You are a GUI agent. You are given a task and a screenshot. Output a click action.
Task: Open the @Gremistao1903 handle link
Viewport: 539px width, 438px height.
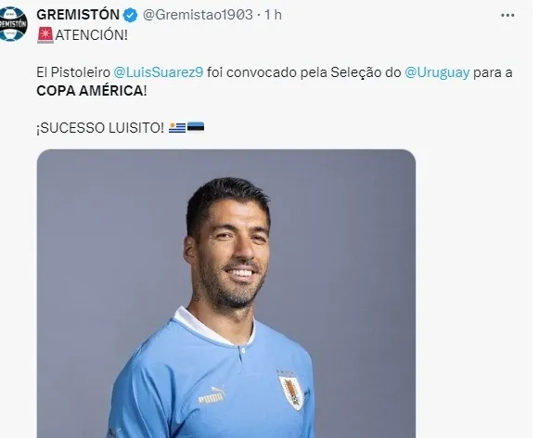click(x=198, y=15)
